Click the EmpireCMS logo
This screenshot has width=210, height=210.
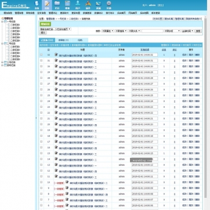pyautogui.click(x=16, y=5)
